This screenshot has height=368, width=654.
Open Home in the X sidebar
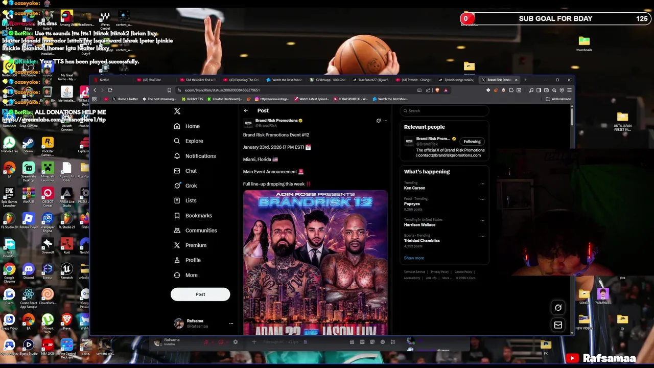[187, 126]
